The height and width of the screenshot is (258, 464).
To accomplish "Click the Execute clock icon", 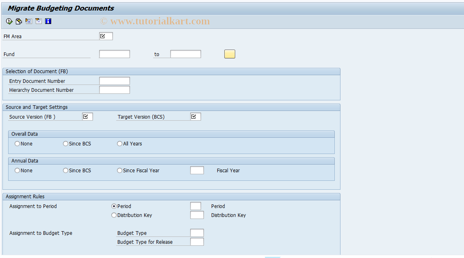I will [x=9, y=21].
